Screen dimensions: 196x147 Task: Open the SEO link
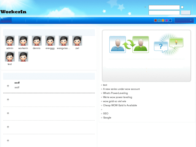(x=106, y=114)
